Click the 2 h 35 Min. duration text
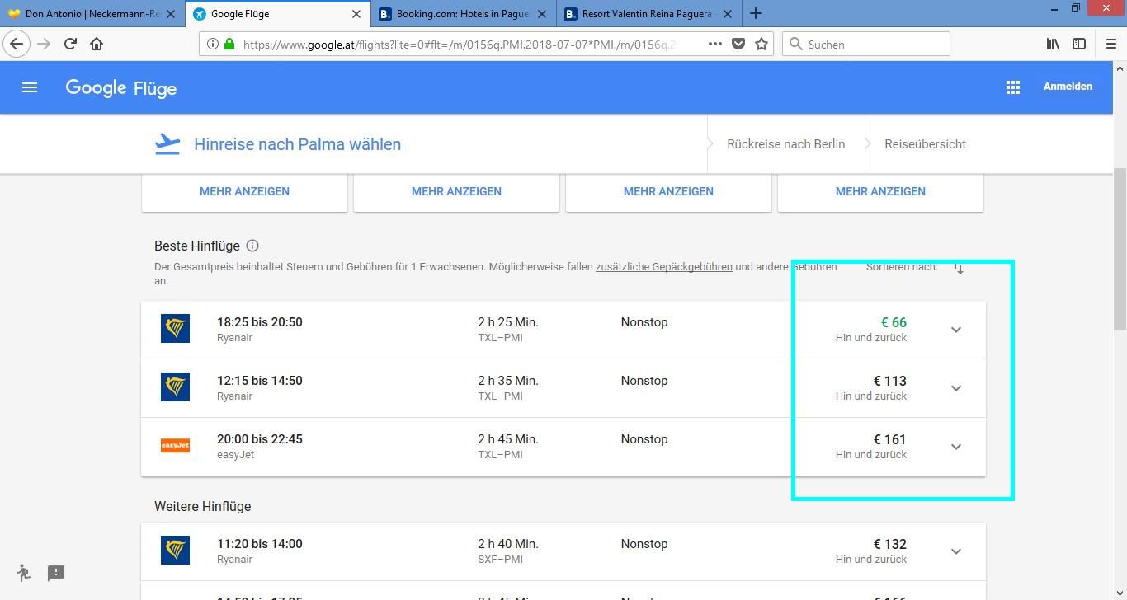The width and height of the screenshot is (1127, 600). pos(508,381)
